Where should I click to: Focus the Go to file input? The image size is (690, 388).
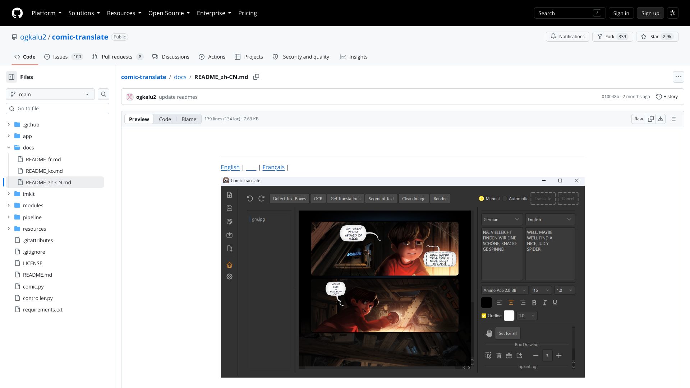pyautogui.click(x=57, y=108)
